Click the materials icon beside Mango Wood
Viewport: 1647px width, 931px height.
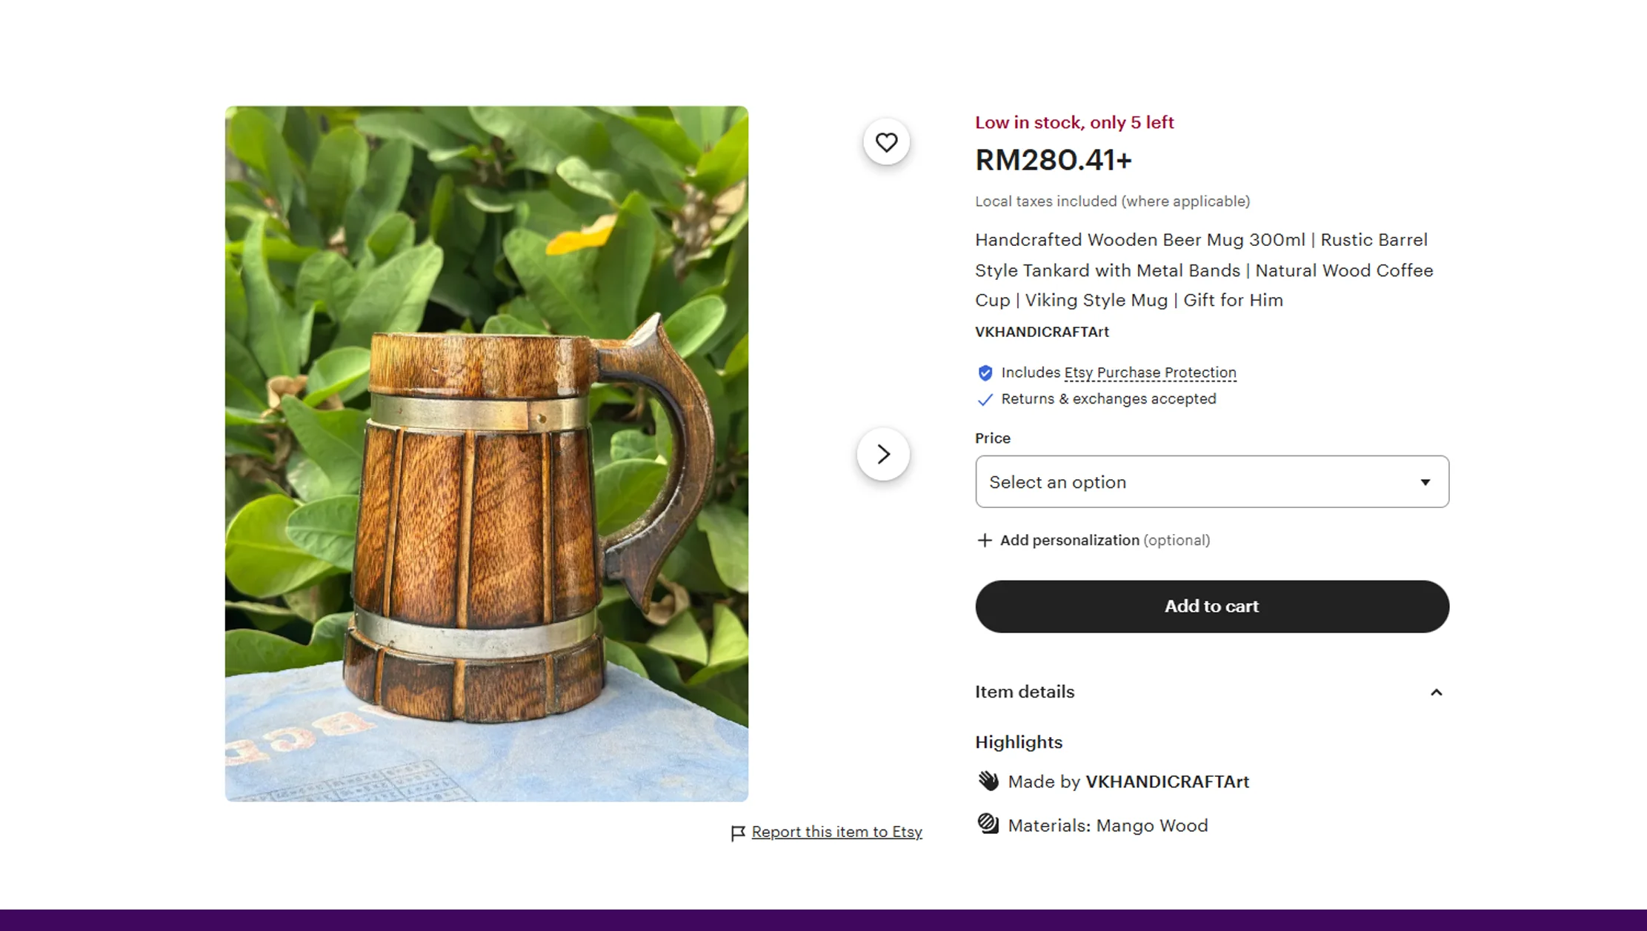988,824
